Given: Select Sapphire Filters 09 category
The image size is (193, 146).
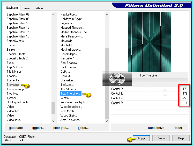Looking at the screenshot, I should pos(18,19).
